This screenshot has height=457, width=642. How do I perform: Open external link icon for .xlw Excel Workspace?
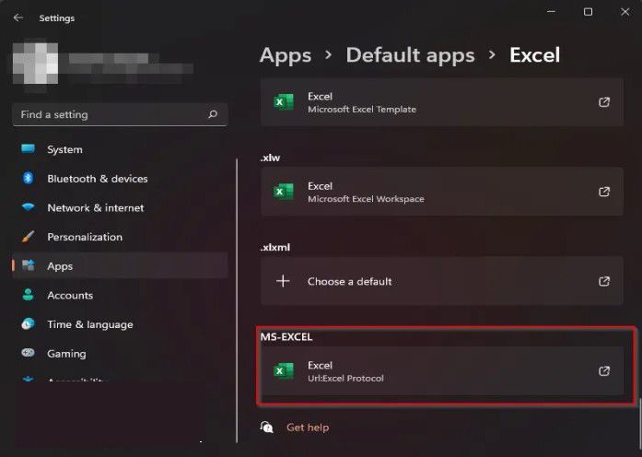[x=604, y=192]
